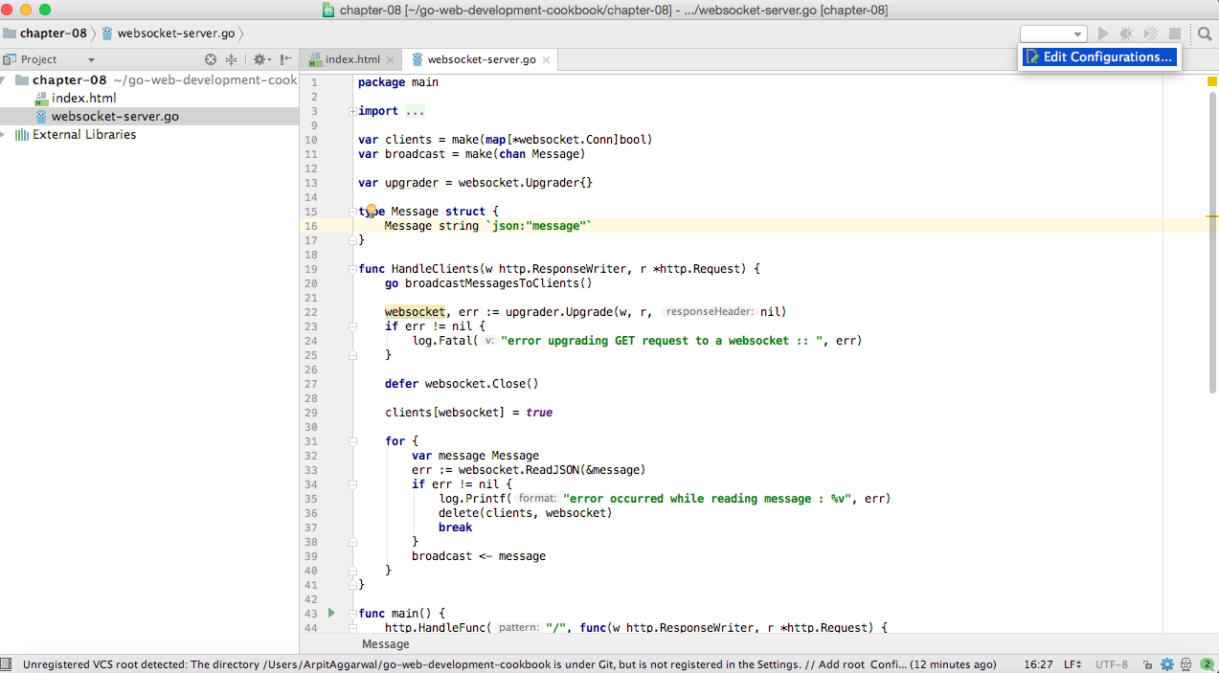Open Project panel gear settings
The width and height of the screenshot is (1219, 673).
tap(261, 59)
